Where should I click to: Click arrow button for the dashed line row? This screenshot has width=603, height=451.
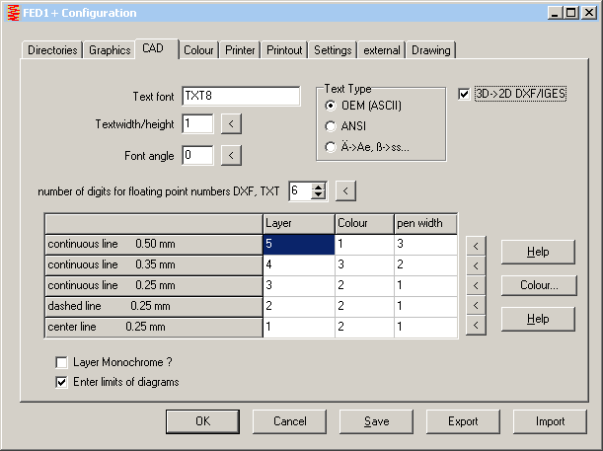475,305
